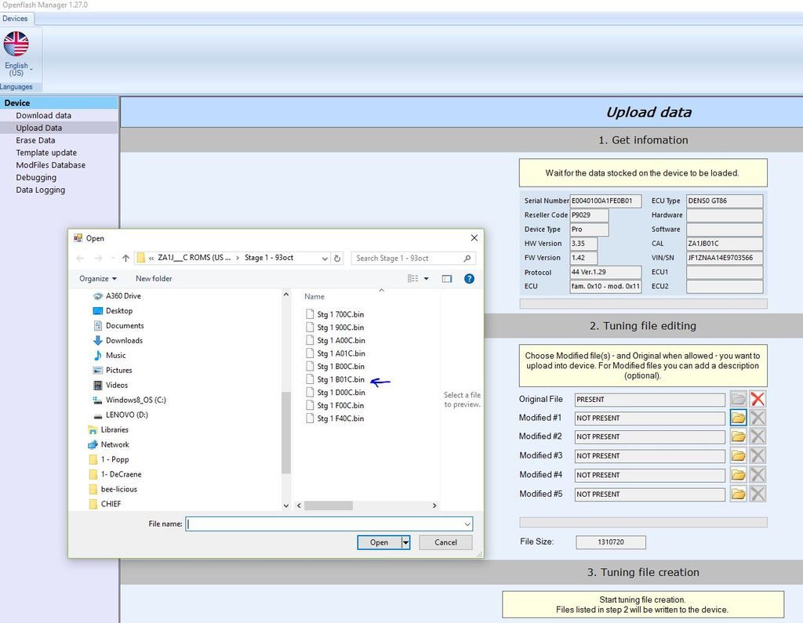
Task: Open the ModFiles Database menu item
Action: pyautogui.click(x=50, y=165)
